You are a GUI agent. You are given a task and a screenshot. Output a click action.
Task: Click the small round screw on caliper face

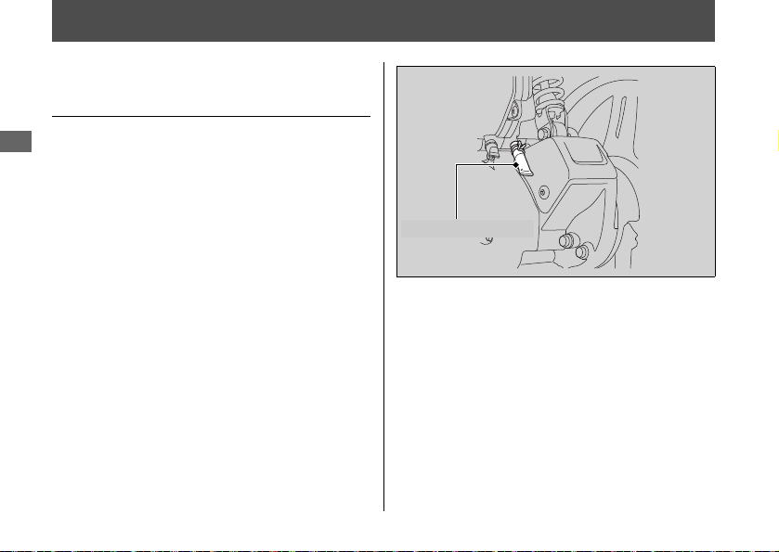(x=542, y=192)
